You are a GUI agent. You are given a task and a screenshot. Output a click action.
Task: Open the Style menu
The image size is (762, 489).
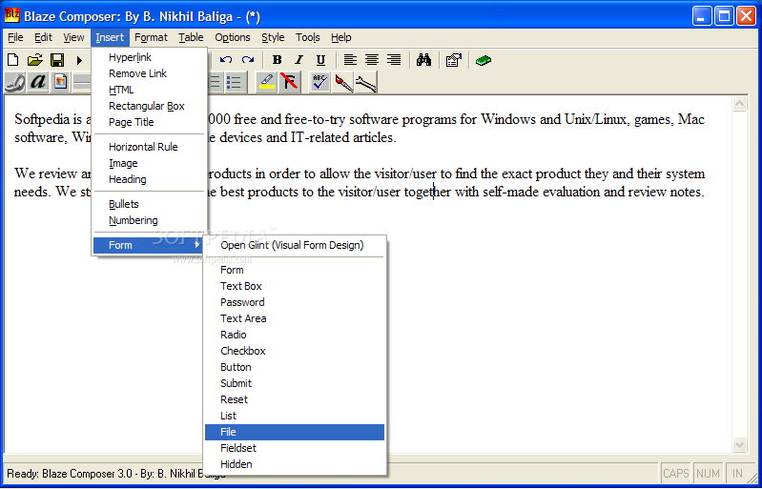(x=273, y=37)
